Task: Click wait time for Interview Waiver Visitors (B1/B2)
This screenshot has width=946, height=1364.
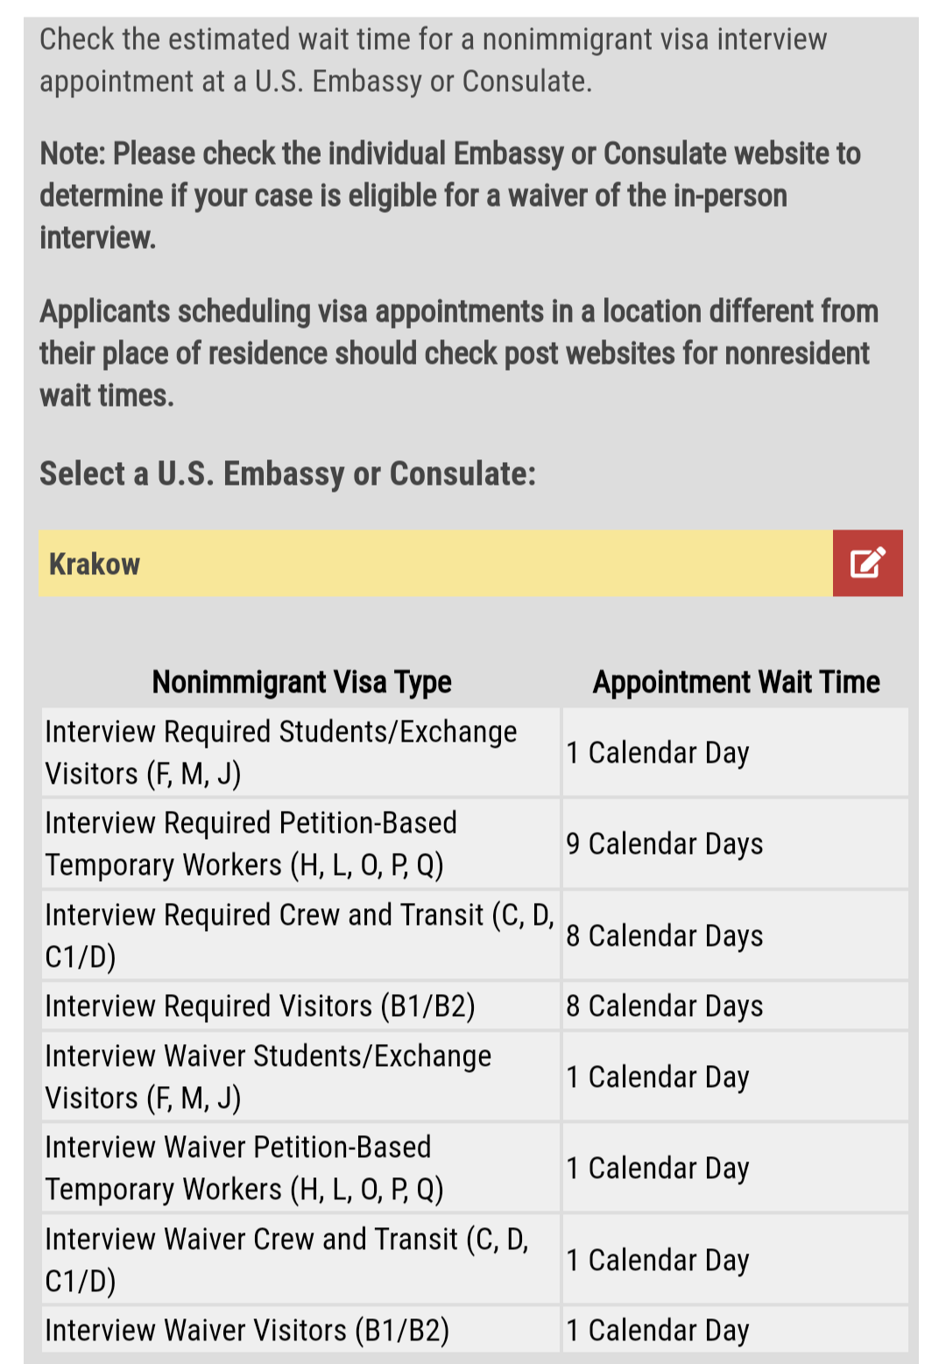Action: click(x=658, y=1330)
